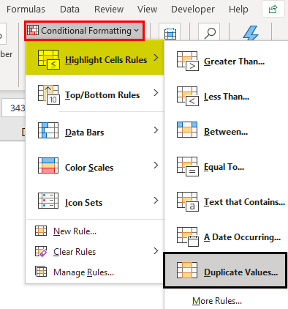
Task: Click the Less Than rule icon
Action: (187, 96)
